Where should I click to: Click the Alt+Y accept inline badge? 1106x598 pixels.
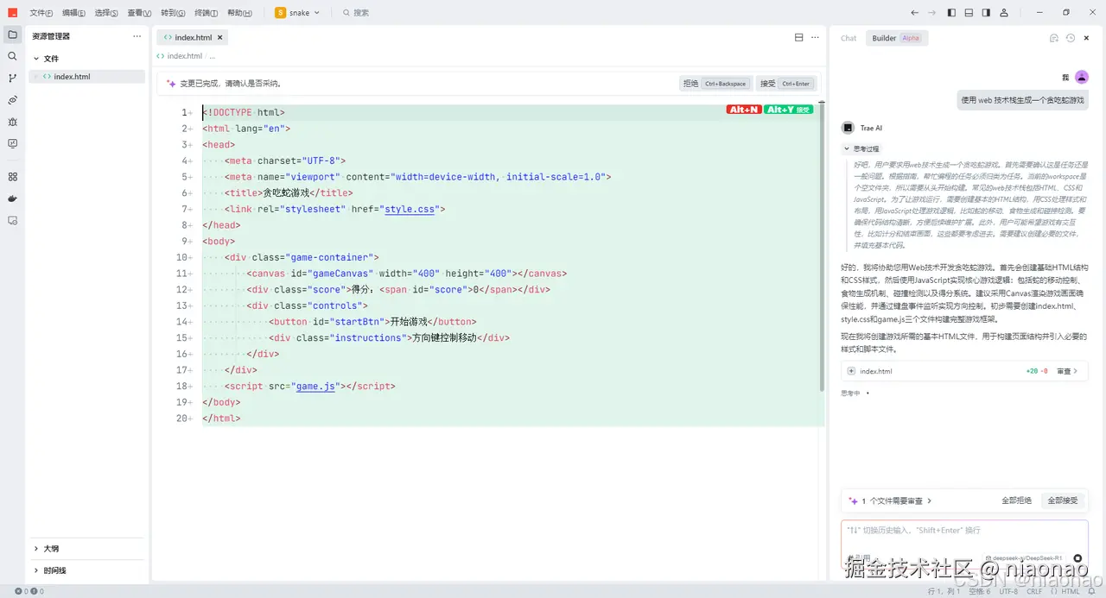click(x=788, y=110)
